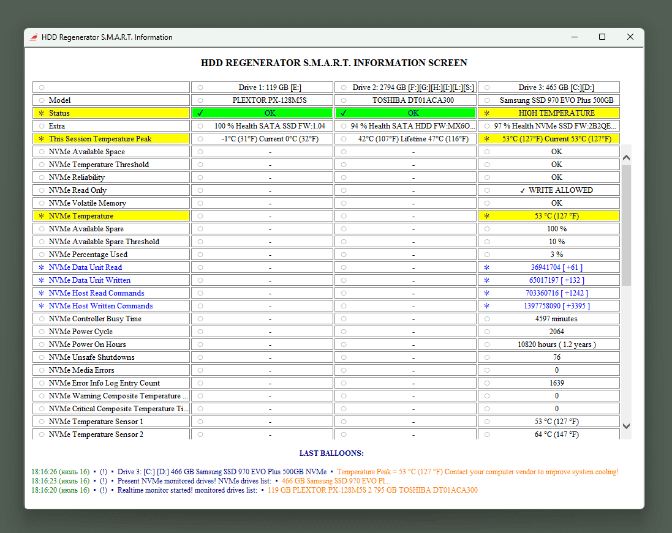Click the 100 % Health SATA SSD FW:1.04 cell
Image resolution: width=672 pixels, height=533 pixels.
coord(262,126)
